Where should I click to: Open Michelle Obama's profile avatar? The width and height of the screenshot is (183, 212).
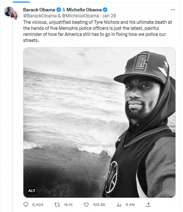click(x=15, y=15)
